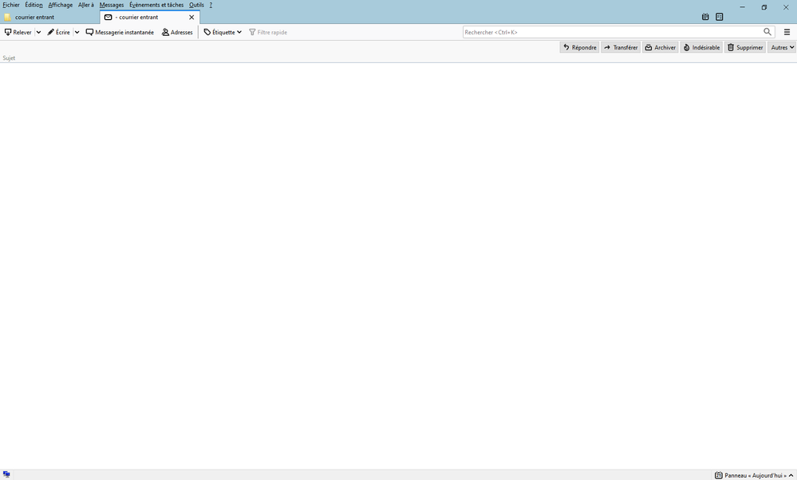Open the Adresses address book
This screenshot has height=480, width=797.
point(177,32)
